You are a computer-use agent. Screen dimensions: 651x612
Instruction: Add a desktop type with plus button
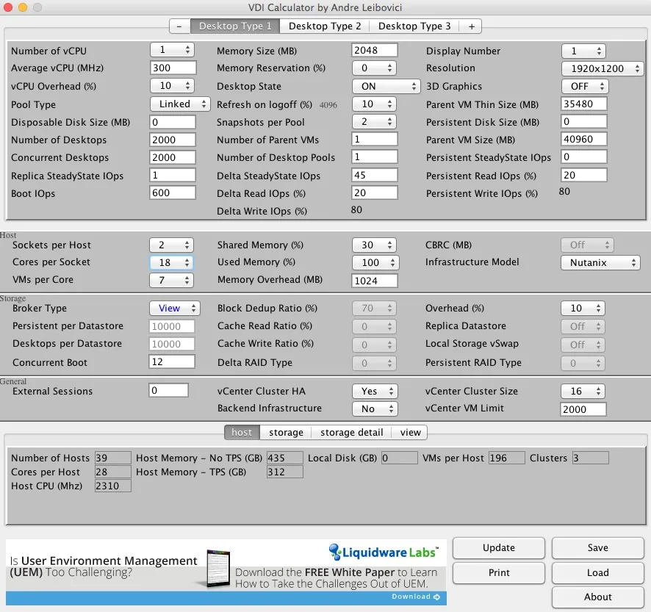(x=471, y=26)
